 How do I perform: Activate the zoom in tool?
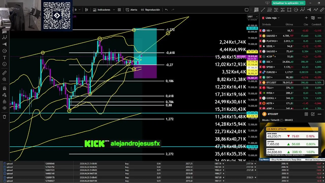pos(4,80)
